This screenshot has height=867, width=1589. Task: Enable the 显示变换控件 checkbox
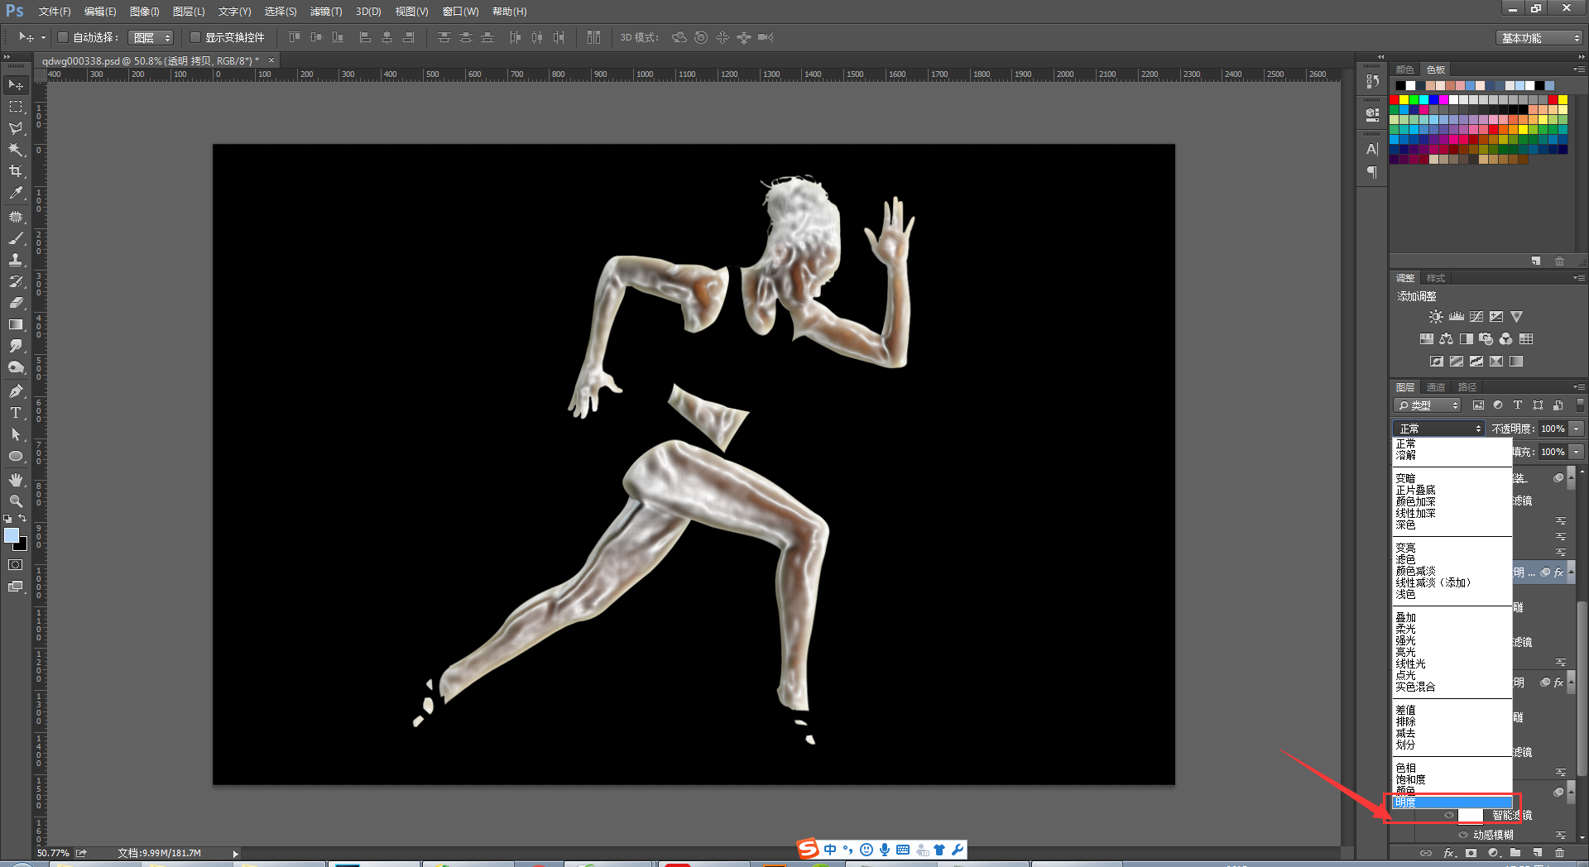click(x=195, y=37)
